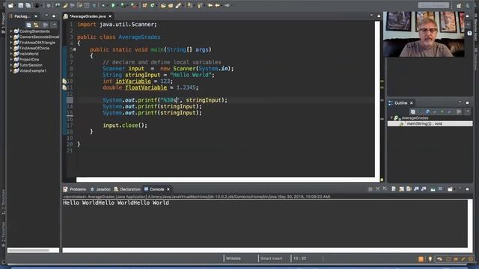Click the New Java Package toolbar icon
The height and width of the screenshot is (269, 479).
click(144, 5)
